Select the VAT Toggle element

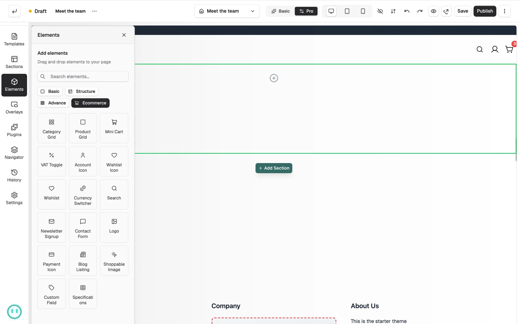coord(52,161)
